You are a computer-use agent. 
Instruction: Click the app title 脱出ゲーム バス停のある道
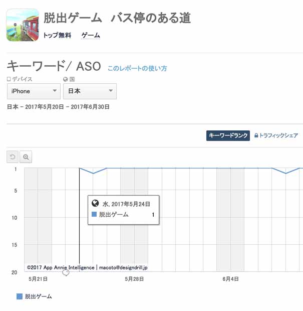[117, 18]
